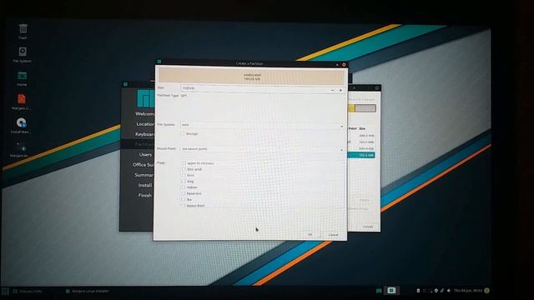The width and height of the screenshot is (534, 300).
Task: Check the diag flag
Action: pyautogui.click(x=184, y=182)
